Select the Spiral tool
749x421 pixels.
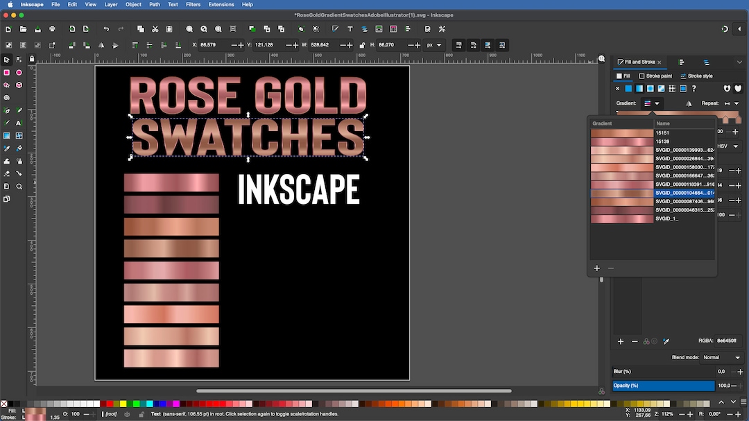pyautogui.click(x=8, y=98)
